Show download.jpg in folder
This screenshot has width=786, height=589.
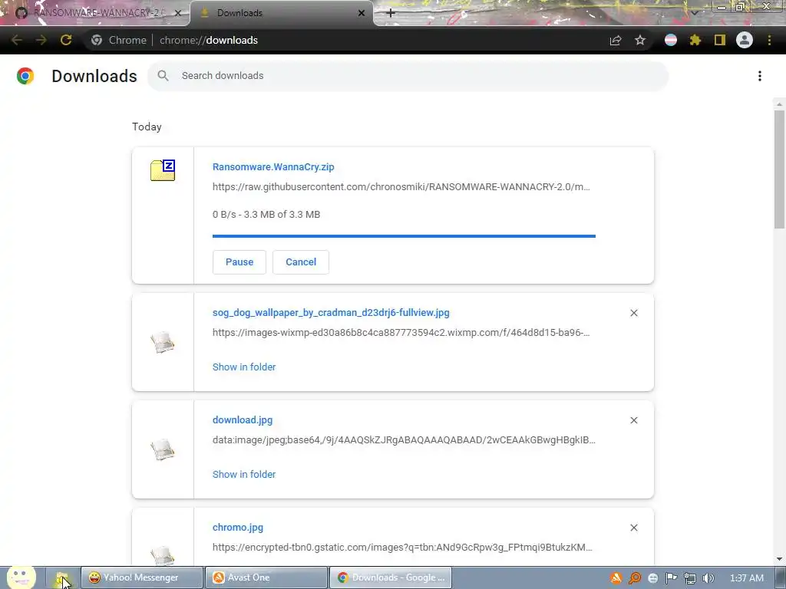[244, 474]
